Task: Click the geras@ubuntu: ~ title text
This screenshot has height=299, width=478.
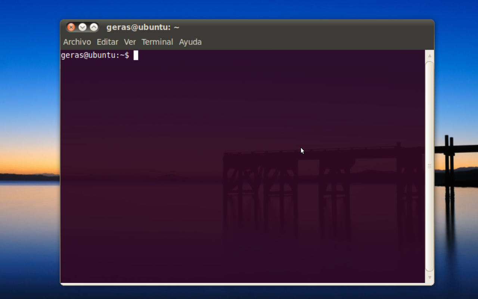Action: 142,27
